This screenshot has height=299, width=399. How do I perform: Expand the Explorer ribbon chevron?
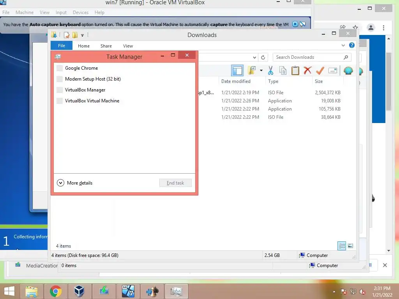(343, 46)
